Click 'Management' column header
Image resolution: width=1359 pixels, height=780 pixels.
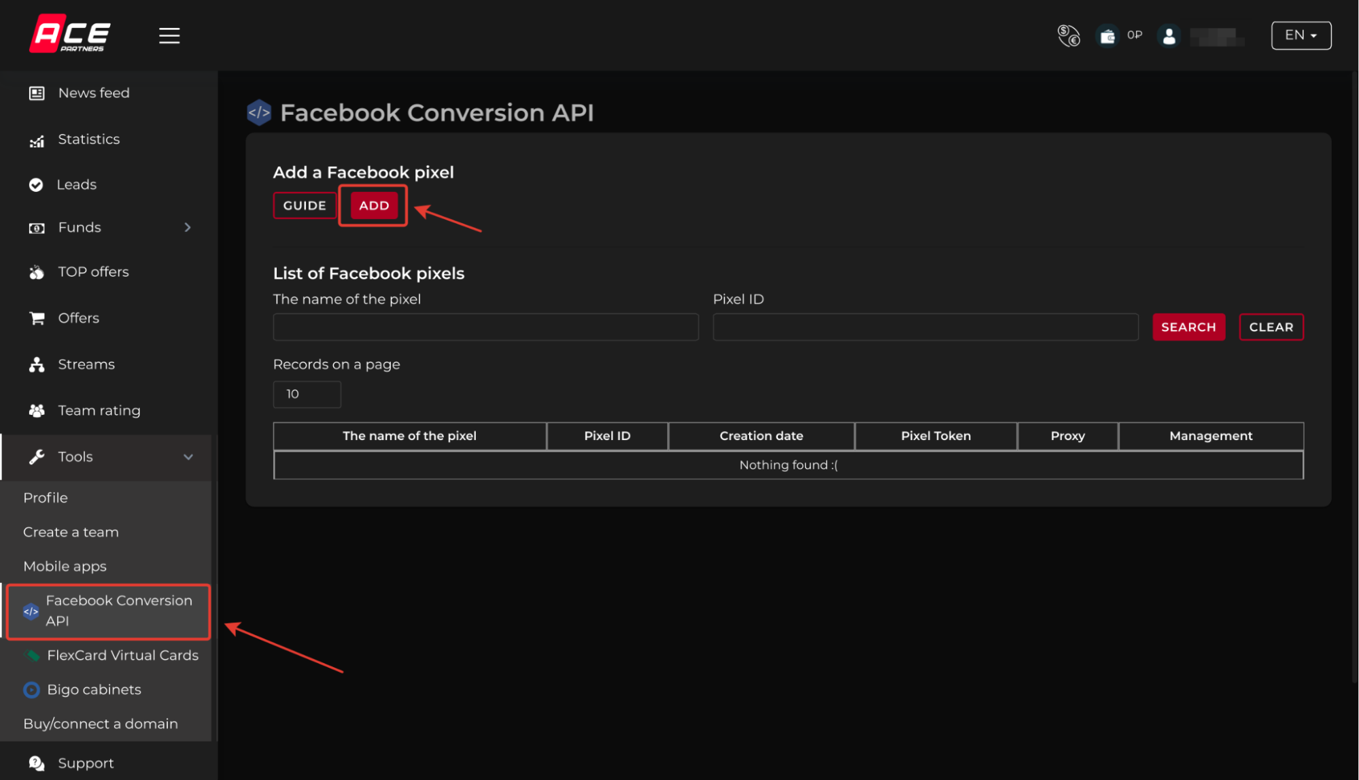(x=1211, y=436)
